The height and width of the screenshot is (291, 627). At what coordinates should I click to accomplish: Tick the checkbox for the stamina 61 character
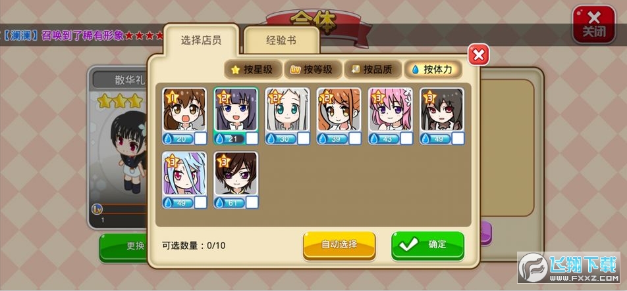tap(252, 202)
